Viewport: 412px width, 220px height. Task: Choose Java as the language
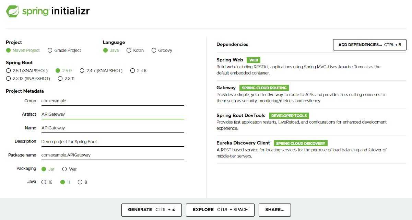click(x=111, y=50)
